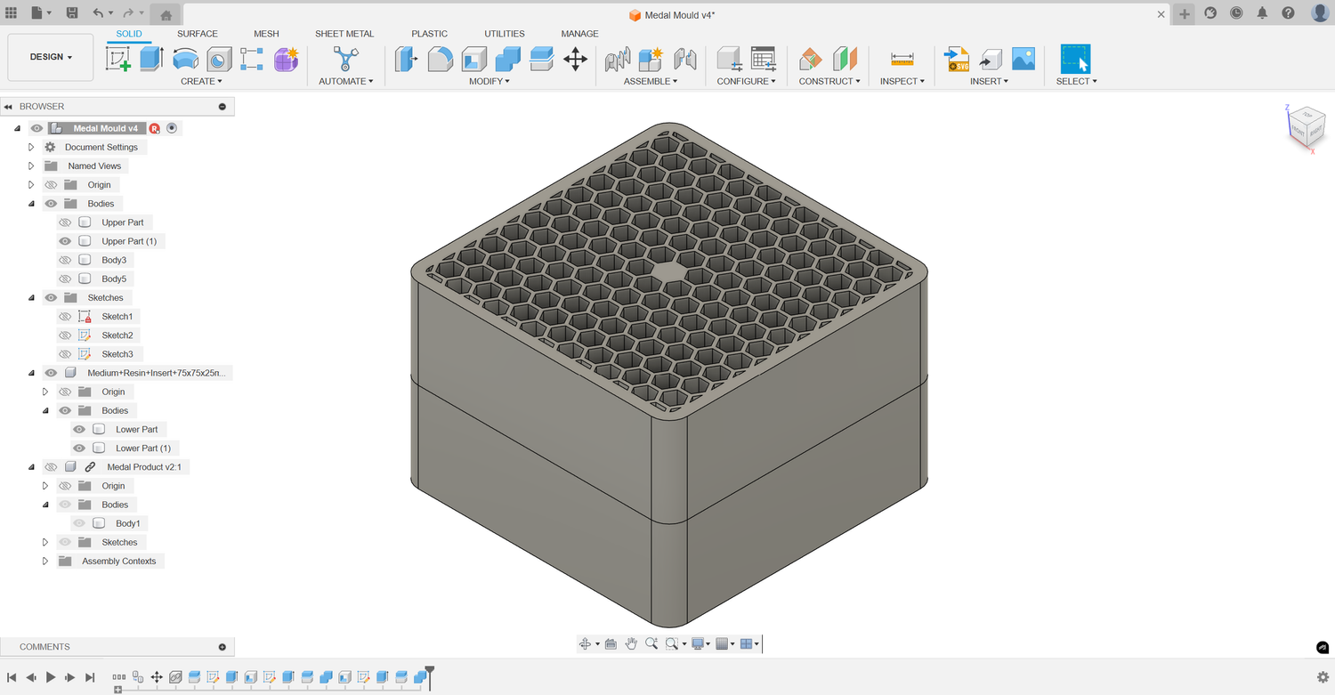
Task: Click the Orbit navigation tool
Action: click(585, 643)
